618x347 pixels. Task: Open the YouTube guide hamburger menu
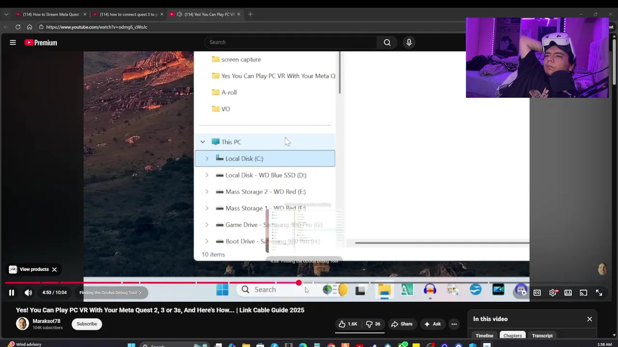(x=13, y=42)
